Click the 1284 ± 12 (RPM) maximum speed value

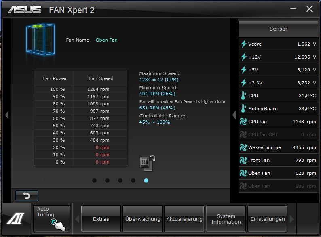coord(159,80)
